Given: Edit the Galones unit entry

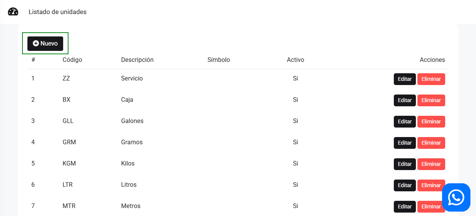Looking at the screenshot, I should coord(404,122).
